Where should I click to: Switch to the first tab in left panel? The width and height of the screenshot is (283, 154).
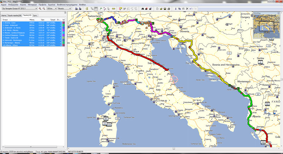pos(4,16)
